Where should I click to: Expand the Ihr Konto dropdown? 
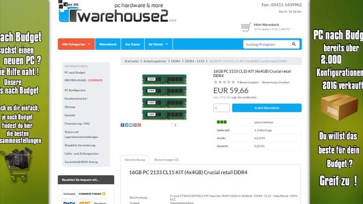tap(158, 44)
